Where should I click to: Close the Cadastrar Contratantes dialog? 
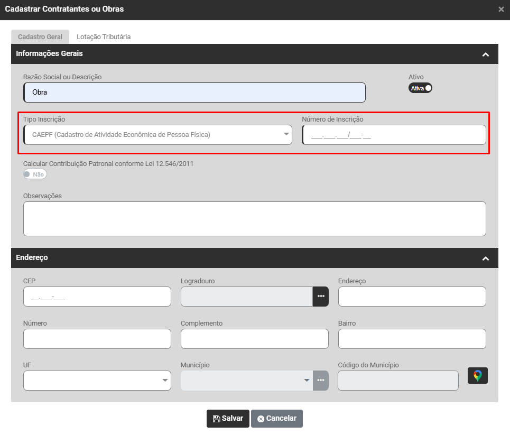click(501, 10)
